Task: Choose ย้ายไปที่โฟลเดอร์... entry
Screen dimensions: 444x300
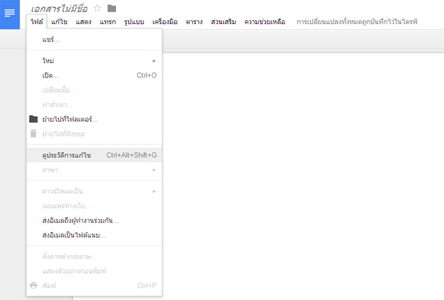Action: click(x=94, y=119)
